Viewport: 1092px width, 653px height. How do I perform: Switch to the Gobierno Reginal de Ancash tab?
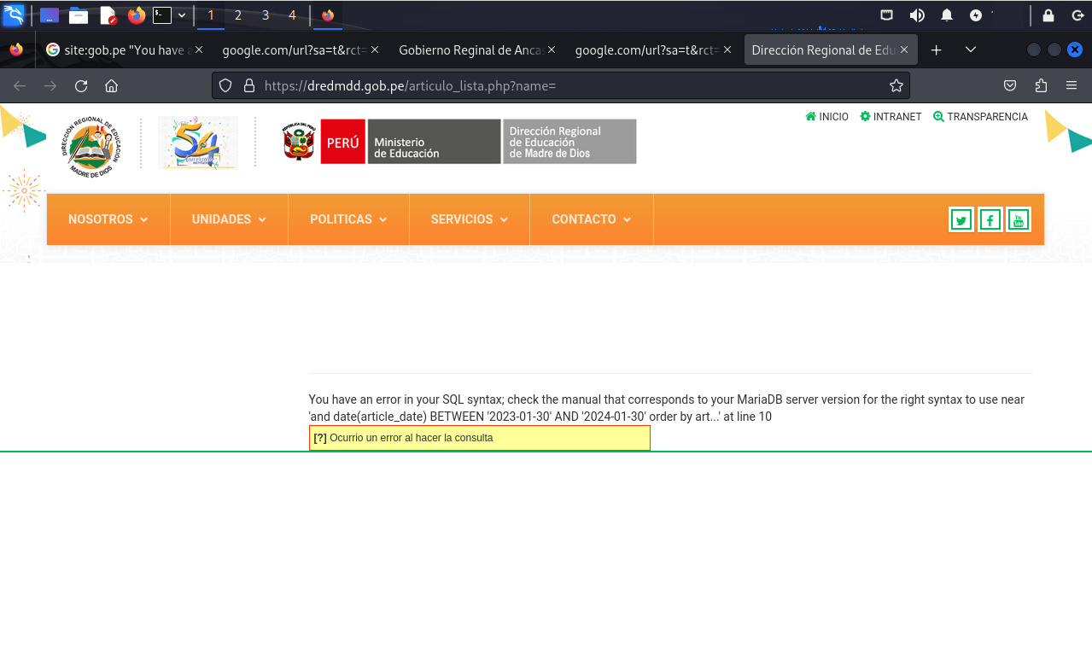pyautogui.click(x=471, y=50)
